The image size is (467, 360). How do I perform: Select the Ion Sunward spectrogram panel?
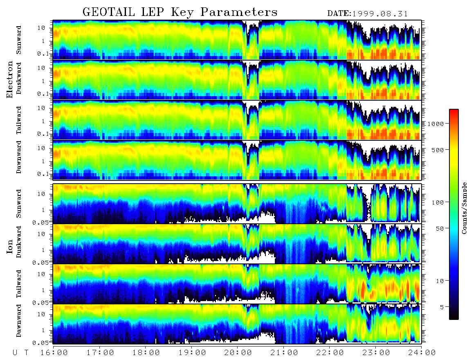[x=237, y=204]
